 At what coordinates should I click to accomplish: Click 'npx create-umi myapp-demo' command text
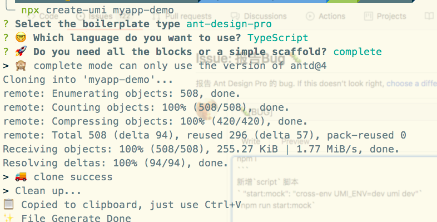point(97,11)
